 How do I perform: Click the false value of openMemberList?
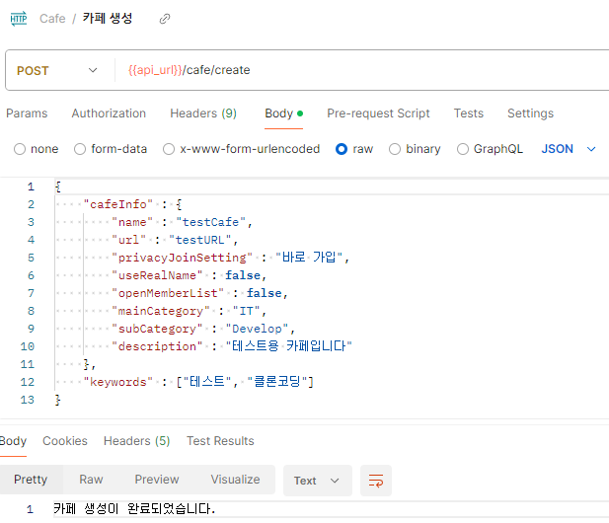[265, 293]
